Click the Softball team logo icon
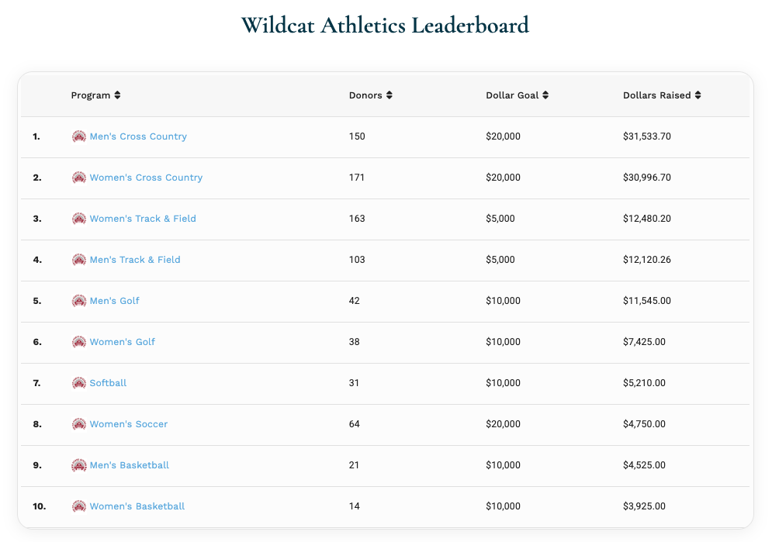772x542 pixels. pos(78,383)
